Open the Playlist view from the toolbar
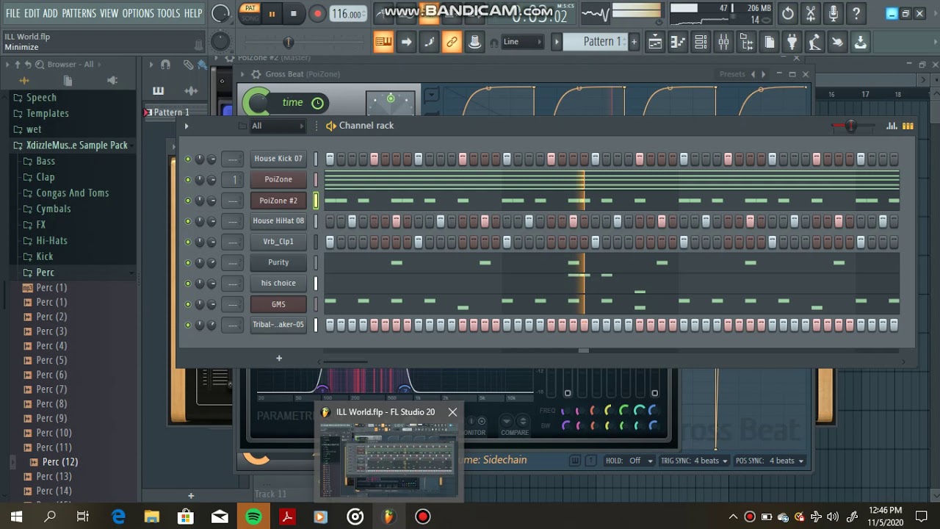The image size is (940, 529). click(x=655, y=42)
